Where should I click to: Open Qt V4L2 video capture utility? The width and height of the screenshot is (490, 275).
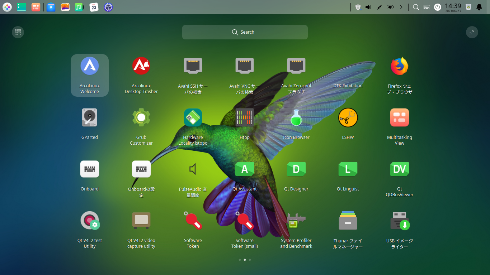click(x=141, y=230)
